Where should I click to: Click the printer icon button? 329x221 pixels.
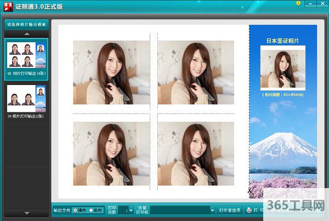249,210
